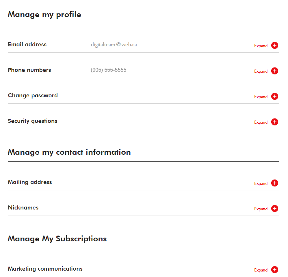
Task: Click the Marketing communications label
Action: (x=45, y=269)
